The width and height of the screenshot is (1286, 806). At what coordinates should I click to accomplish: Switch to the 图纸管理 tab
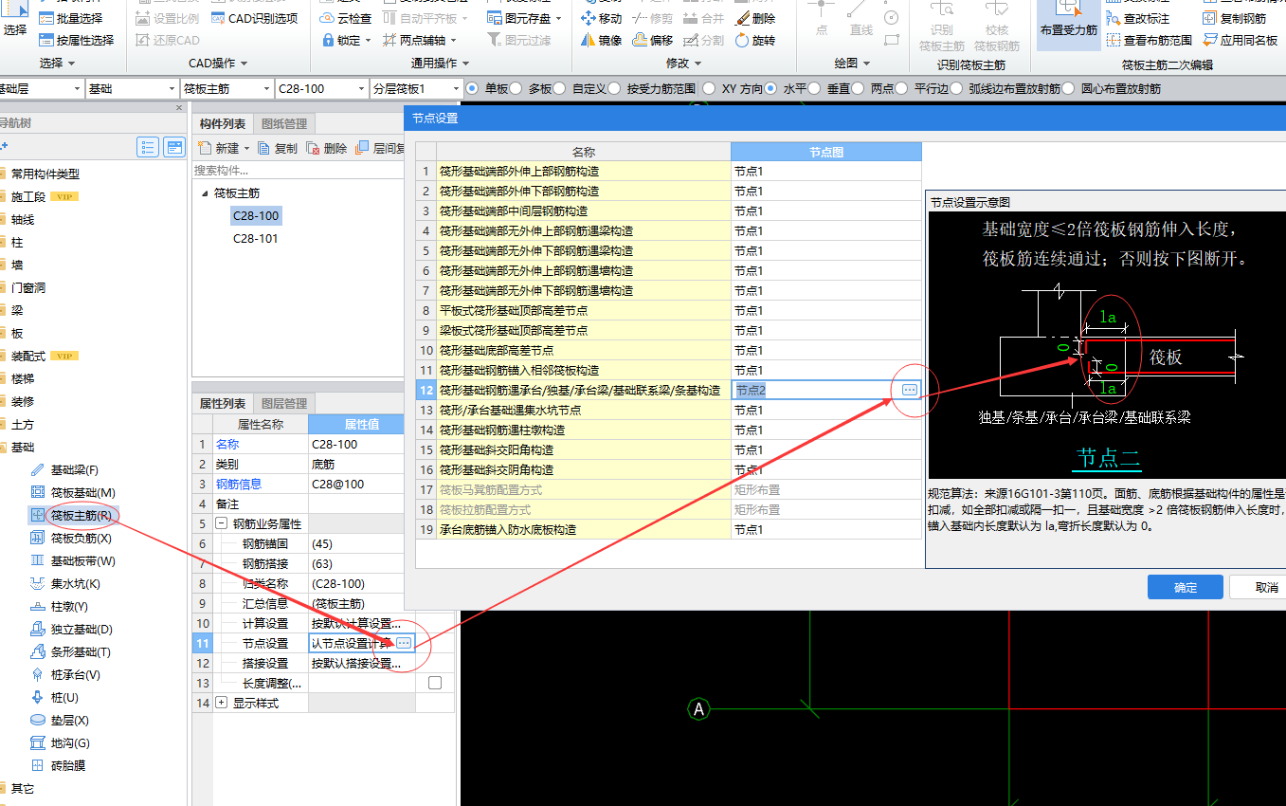click(x=284, y=123)
